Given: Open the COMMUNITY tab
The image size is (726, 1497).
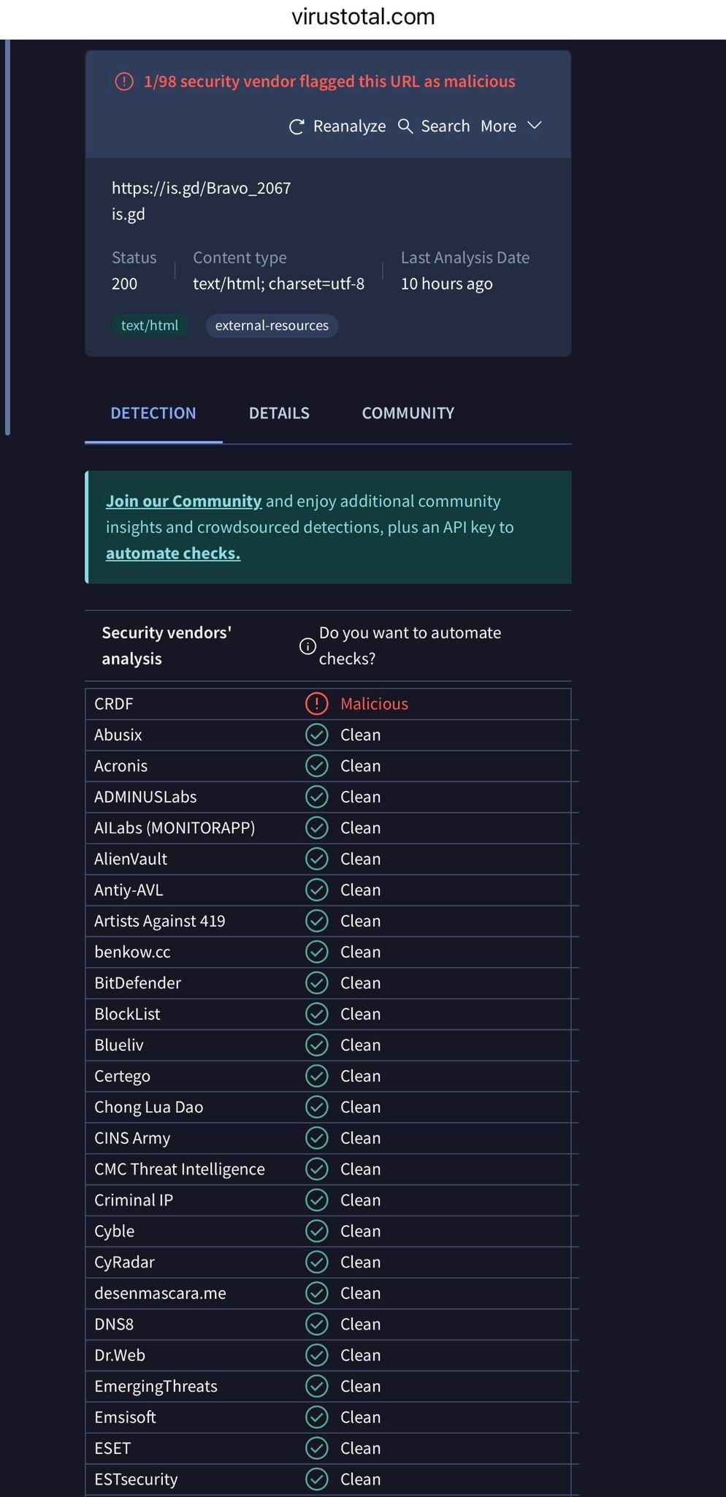Looking at the screenshot, I should tap(408, 414).
